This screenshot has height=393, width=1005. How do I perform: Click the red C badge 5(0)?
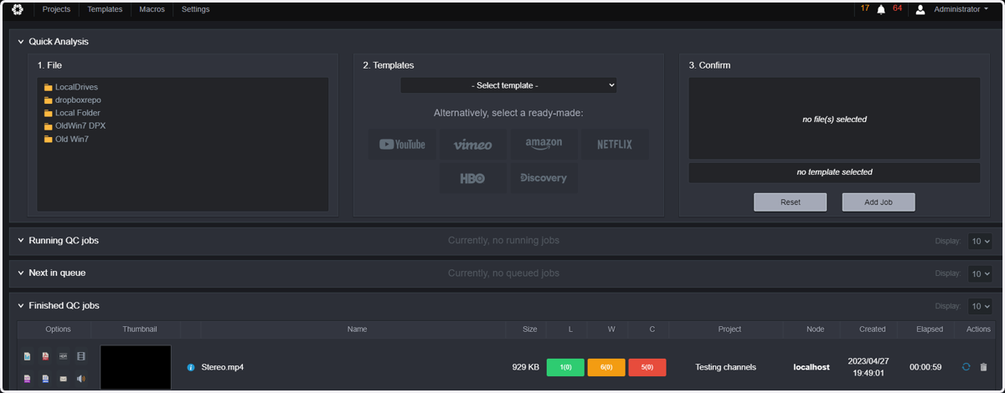(647, 367)
